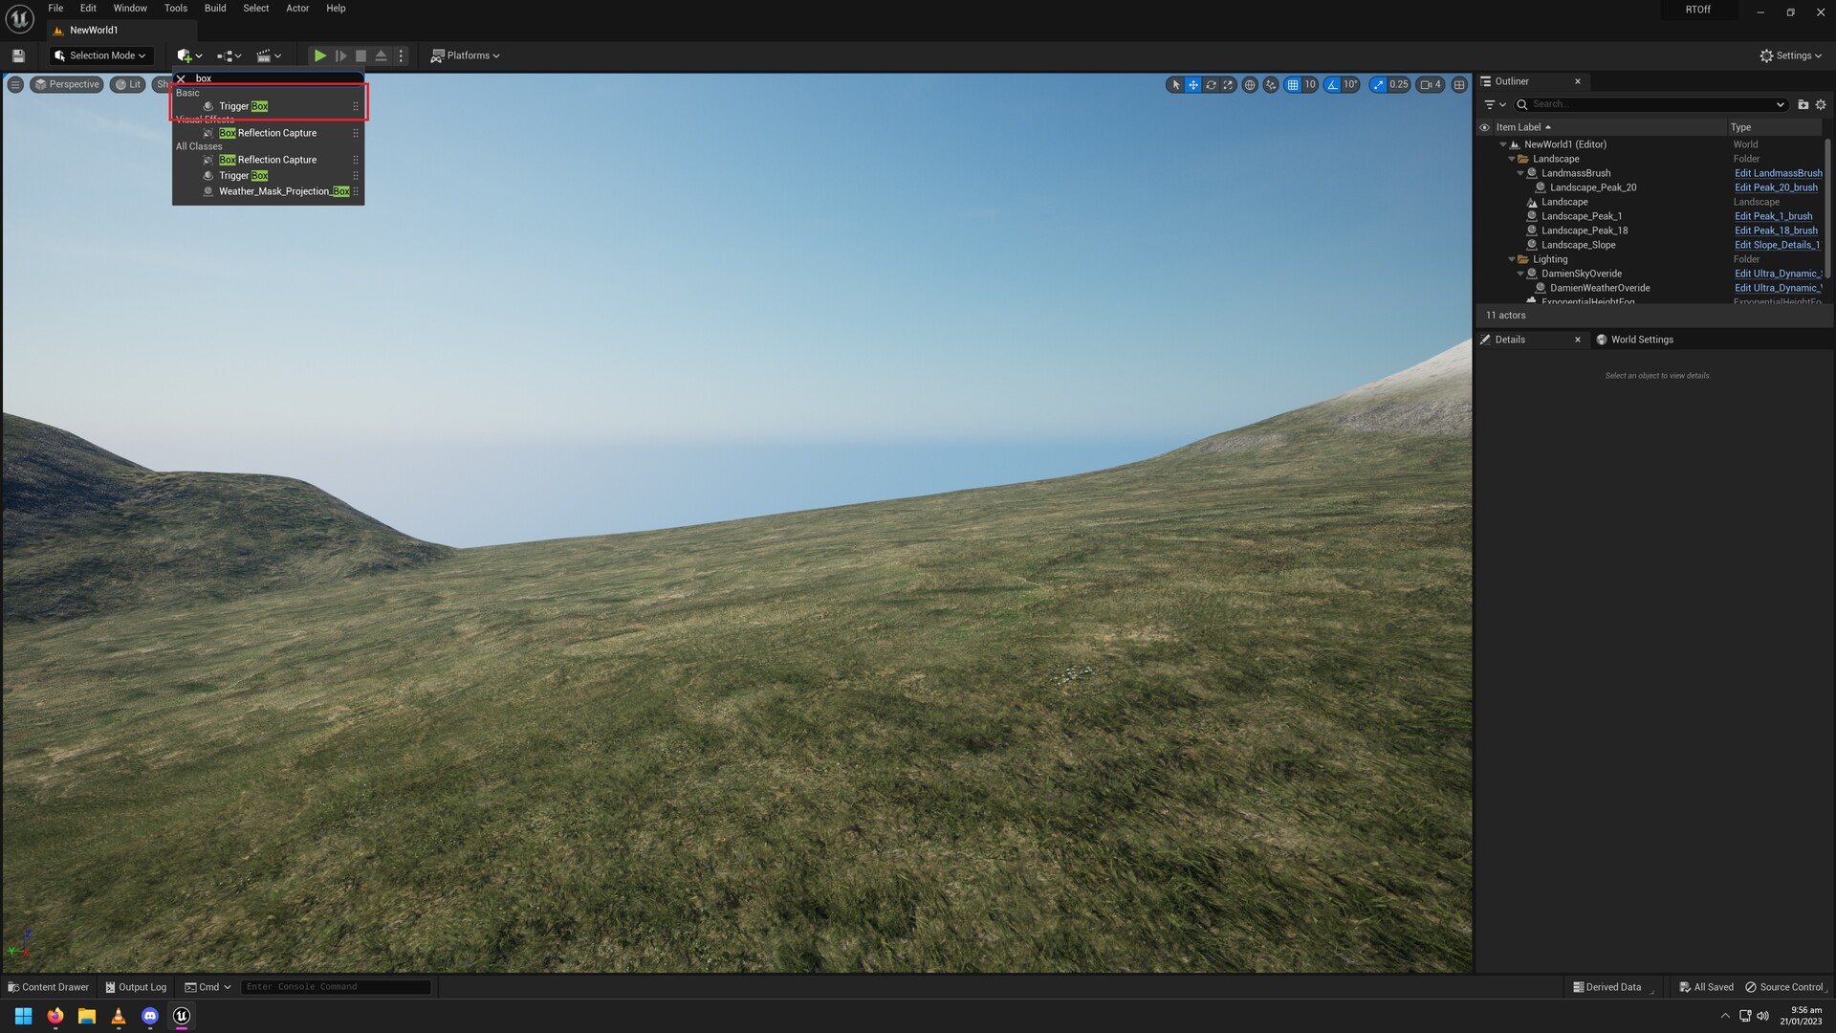
Task: Save the current level with the disk icon
Action: click(17, 55)
